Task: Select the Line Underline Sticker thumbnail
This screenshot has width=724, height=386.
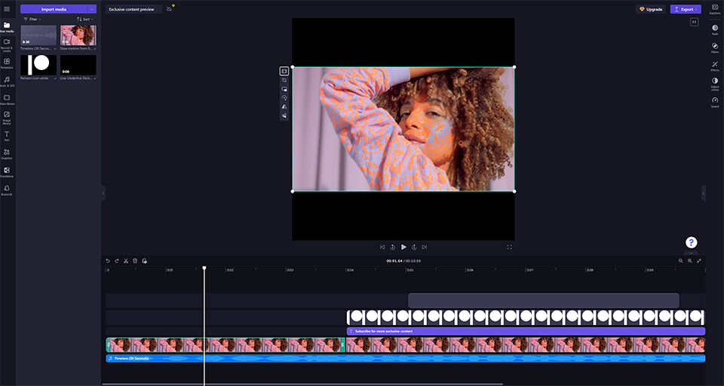Action: (78, 65)
